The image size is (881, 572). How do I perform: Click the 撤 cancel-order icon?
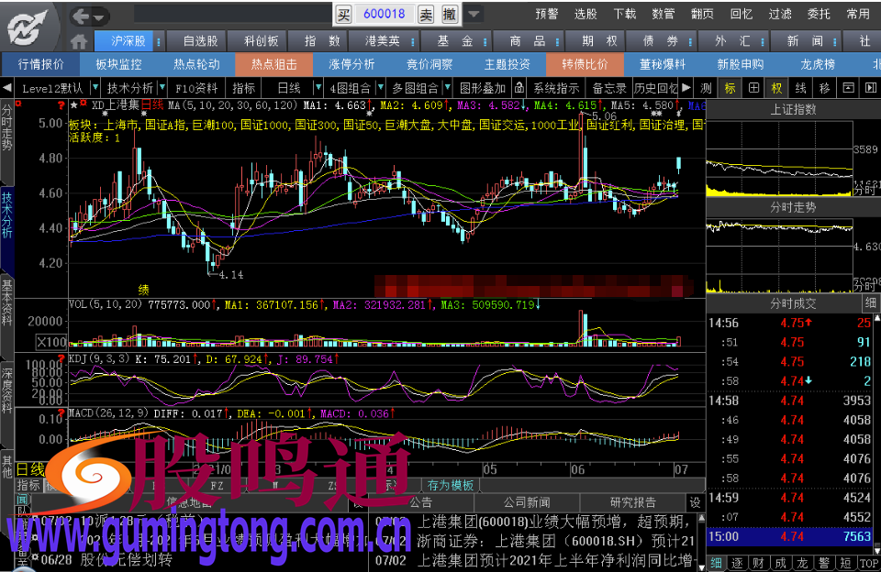coord(450,14)
